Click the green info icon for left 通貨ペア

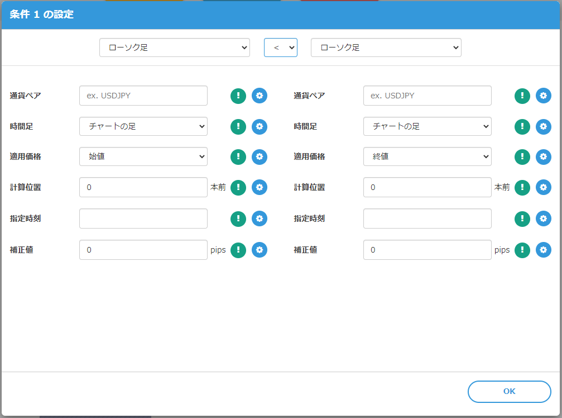238,96
